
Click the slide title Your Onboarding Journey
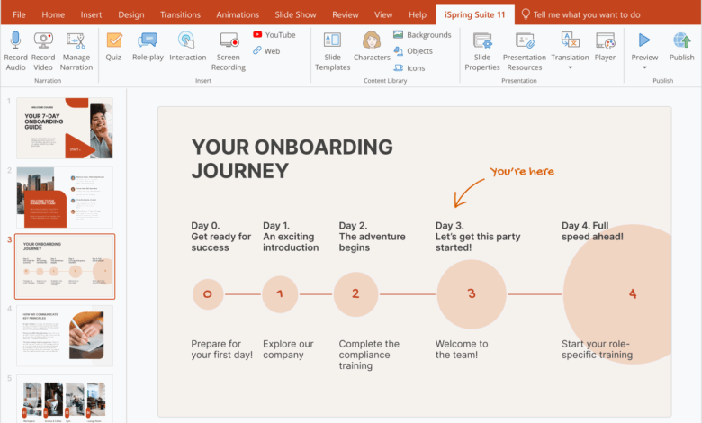click(292, 159)
